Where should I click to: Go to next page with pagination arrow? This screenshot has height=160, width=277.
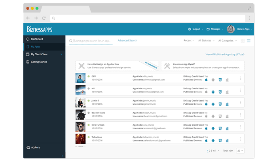click(218, 151)
